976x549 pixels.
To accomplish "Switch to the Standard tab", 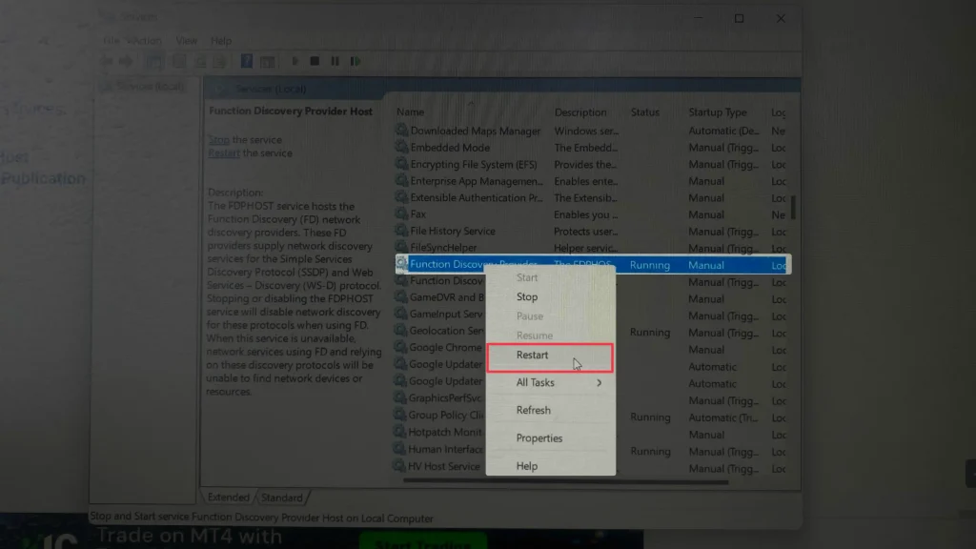I will coord(281,498).
